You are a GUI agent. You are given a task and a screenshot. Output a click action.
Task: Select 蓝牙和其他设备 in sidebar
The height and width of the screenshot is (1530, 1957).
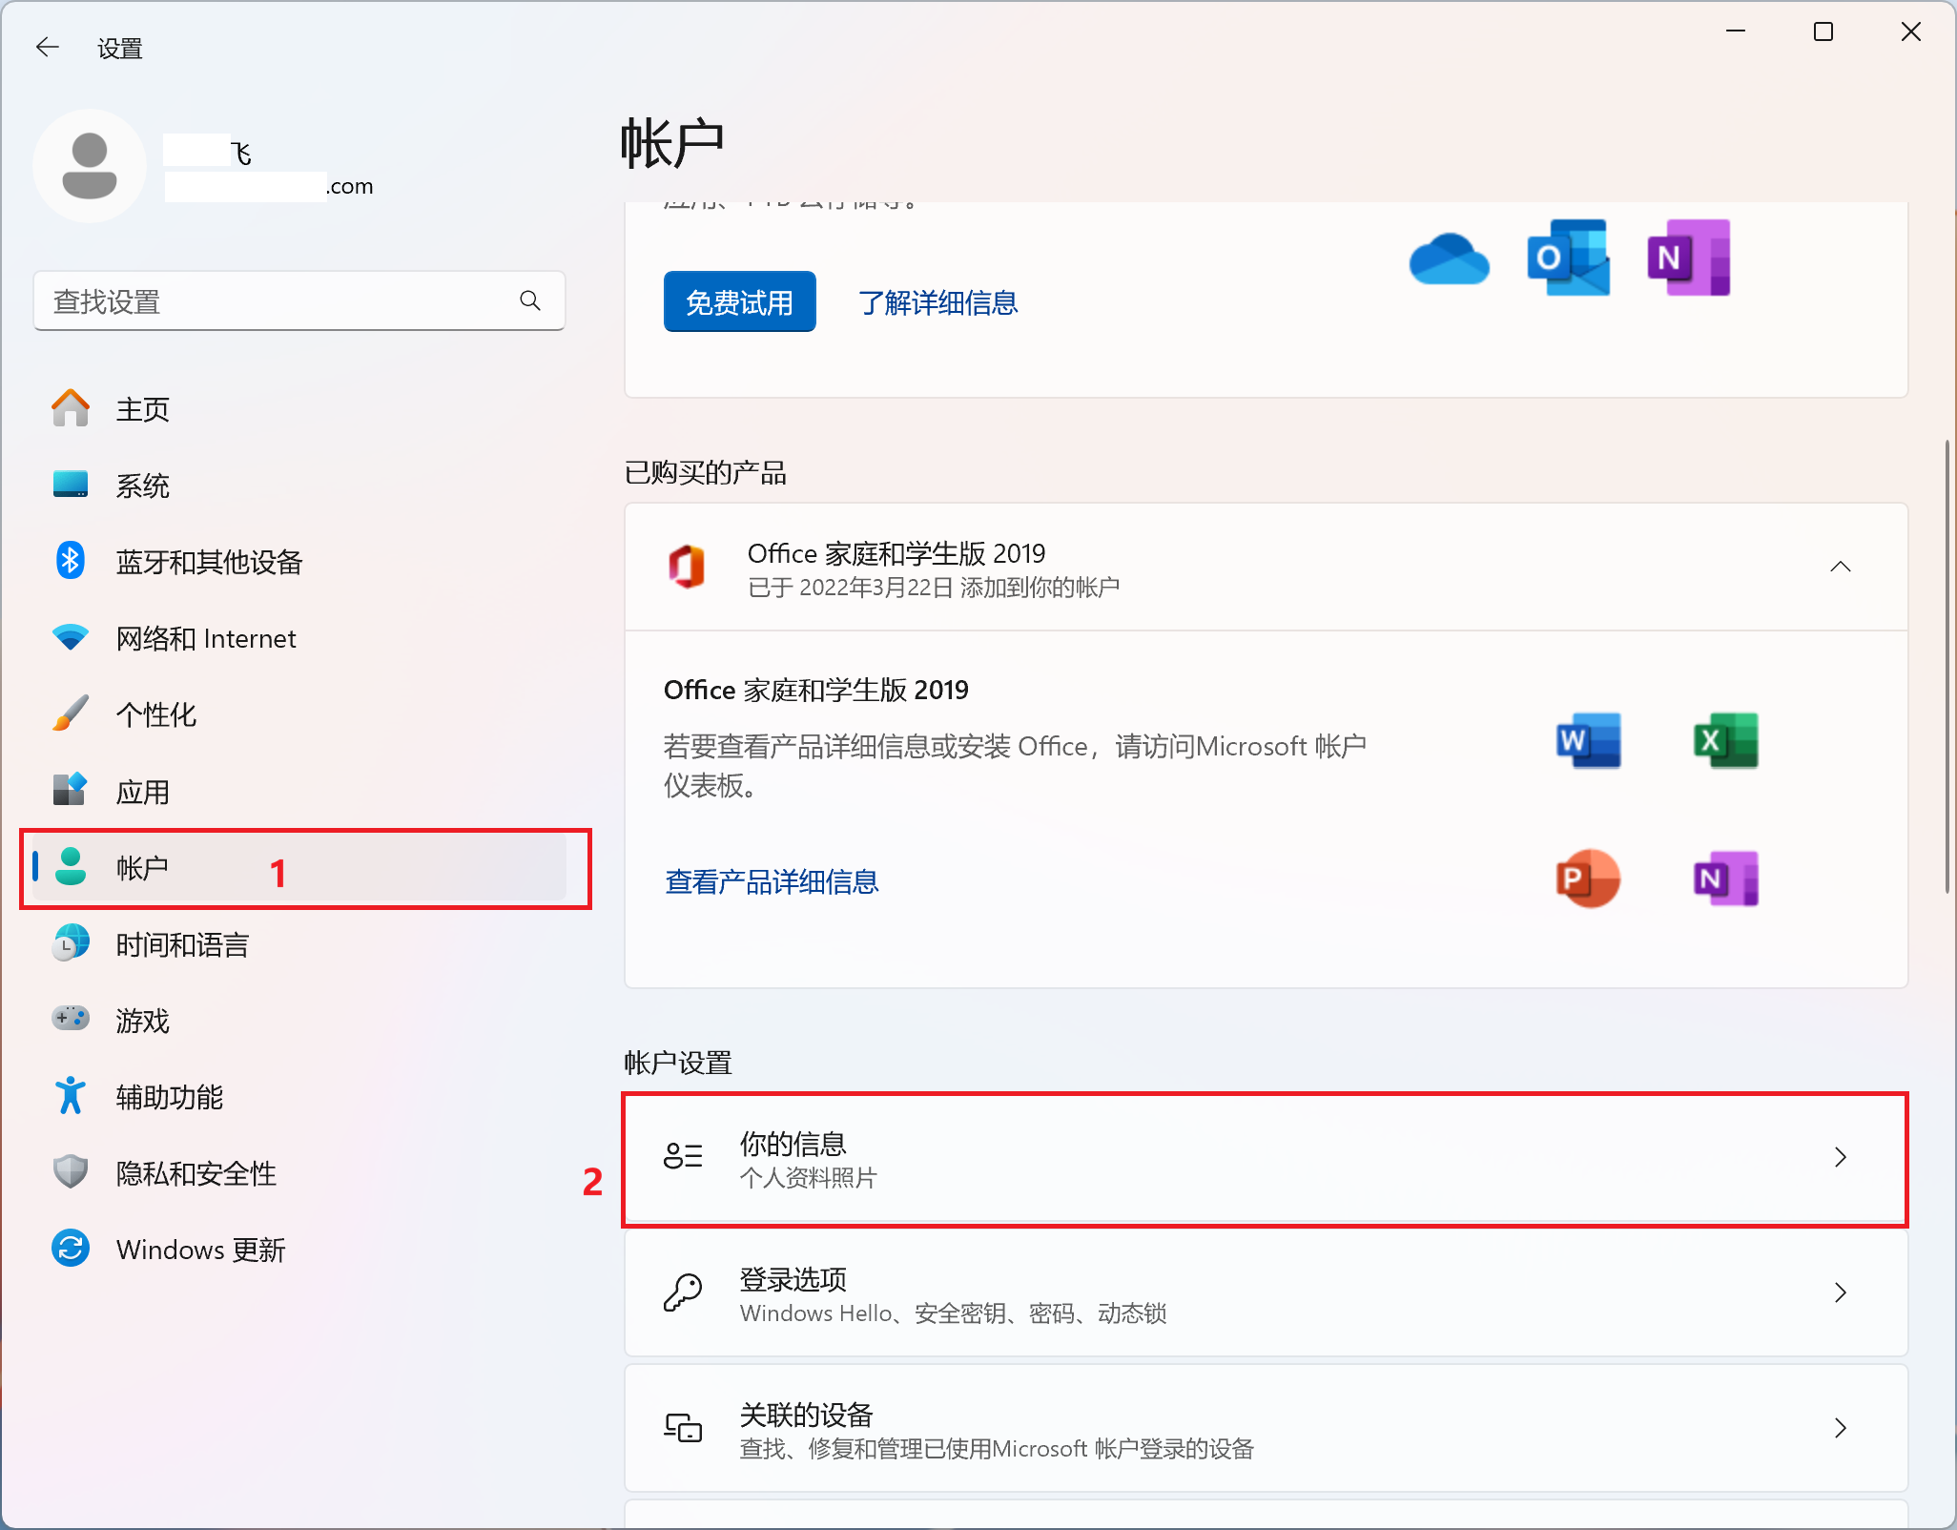click(x=299, y=562)
